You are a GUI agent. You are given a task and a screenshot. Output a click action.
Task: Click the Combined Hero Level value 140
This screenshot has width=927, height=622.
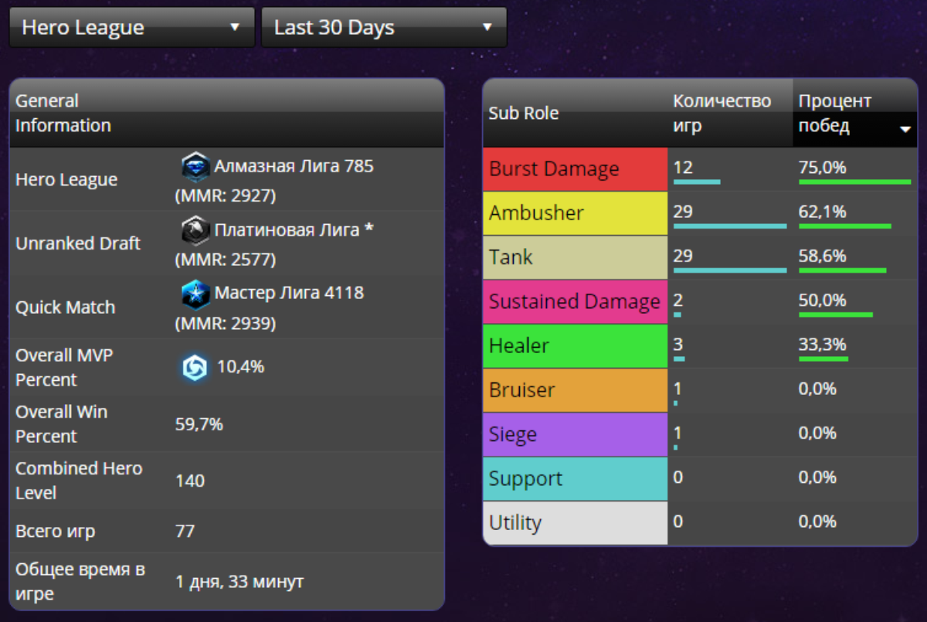point(190,481)
